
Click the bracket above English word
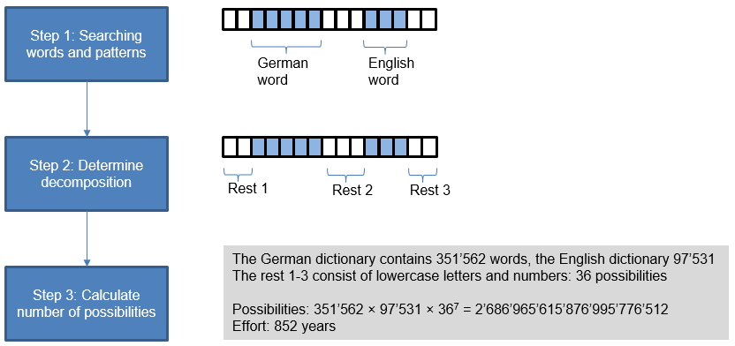point(385,45)
